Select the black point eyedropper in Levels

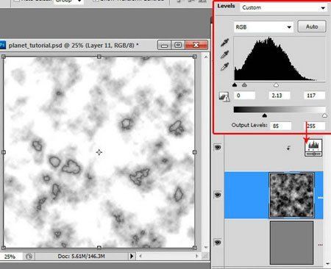[224, 43]
